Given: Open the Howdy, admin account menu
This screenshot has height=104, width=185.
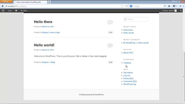Looking at the screenshot, I should coord(170,11).
